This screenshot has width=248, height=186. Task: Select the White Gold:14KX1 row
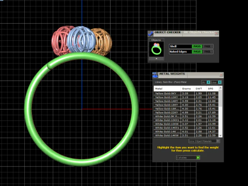click(186, 128)
